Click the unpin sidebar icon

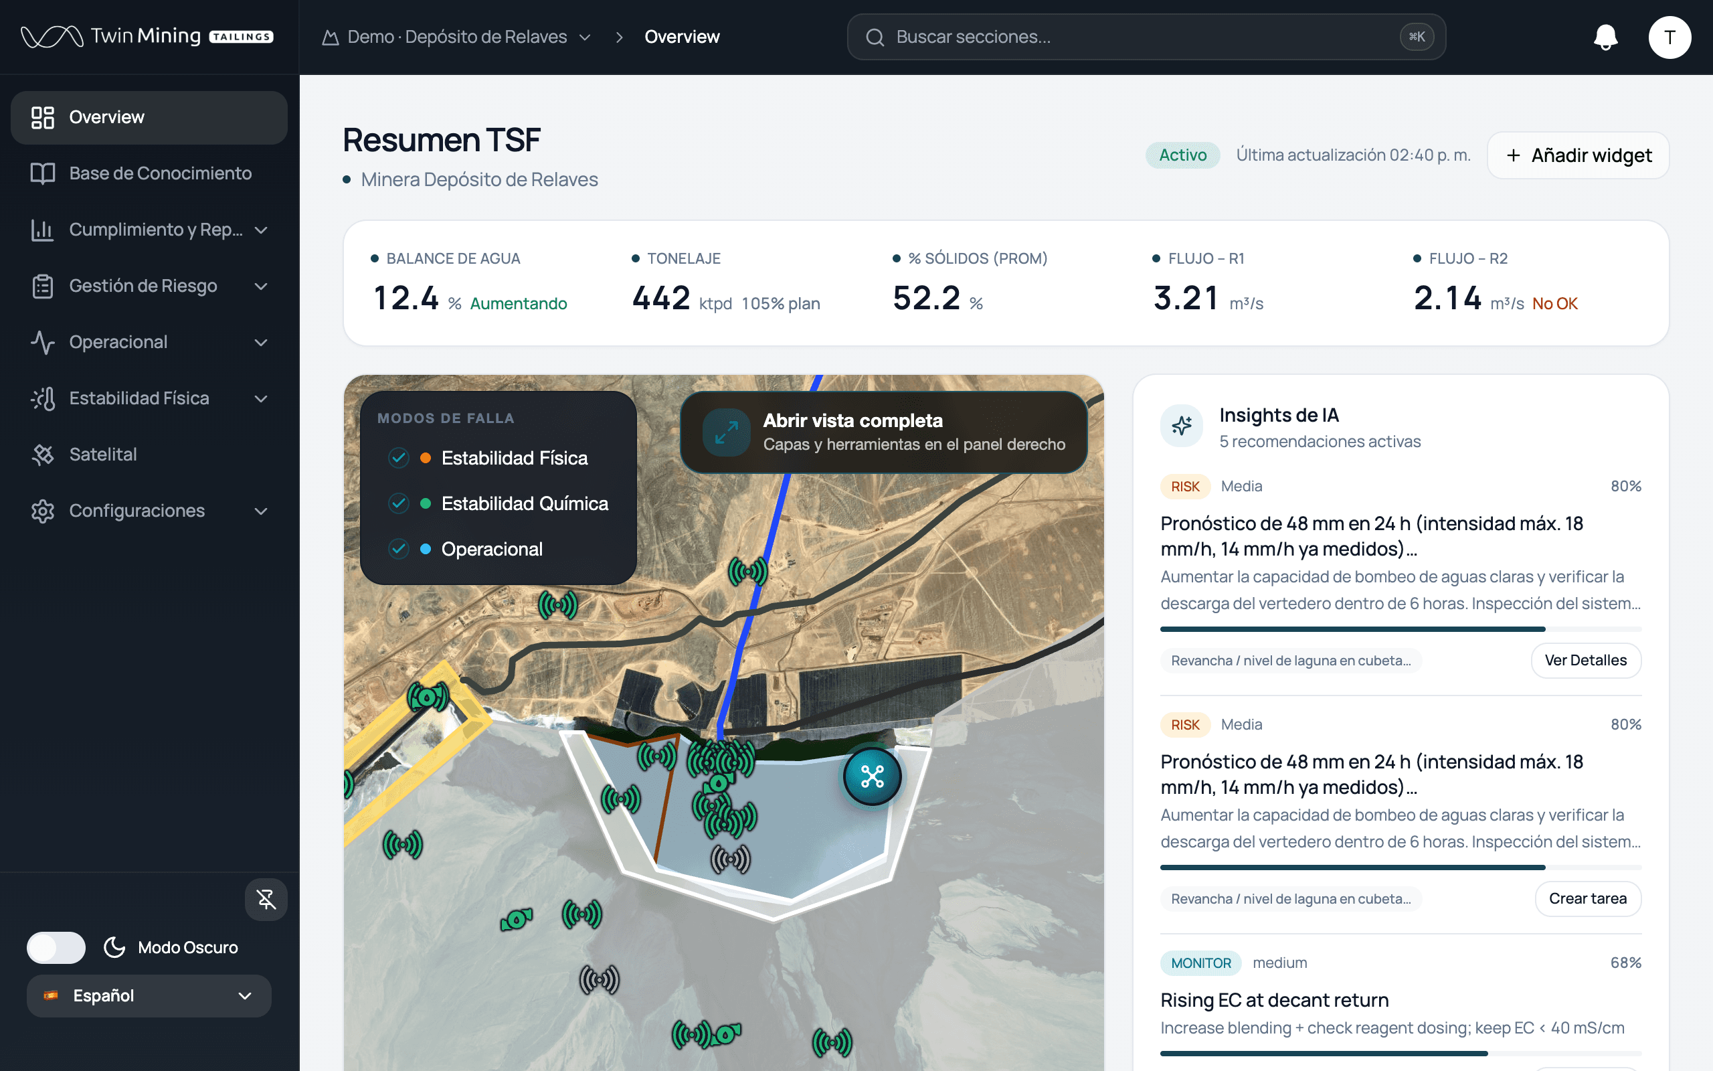(266, 900)
